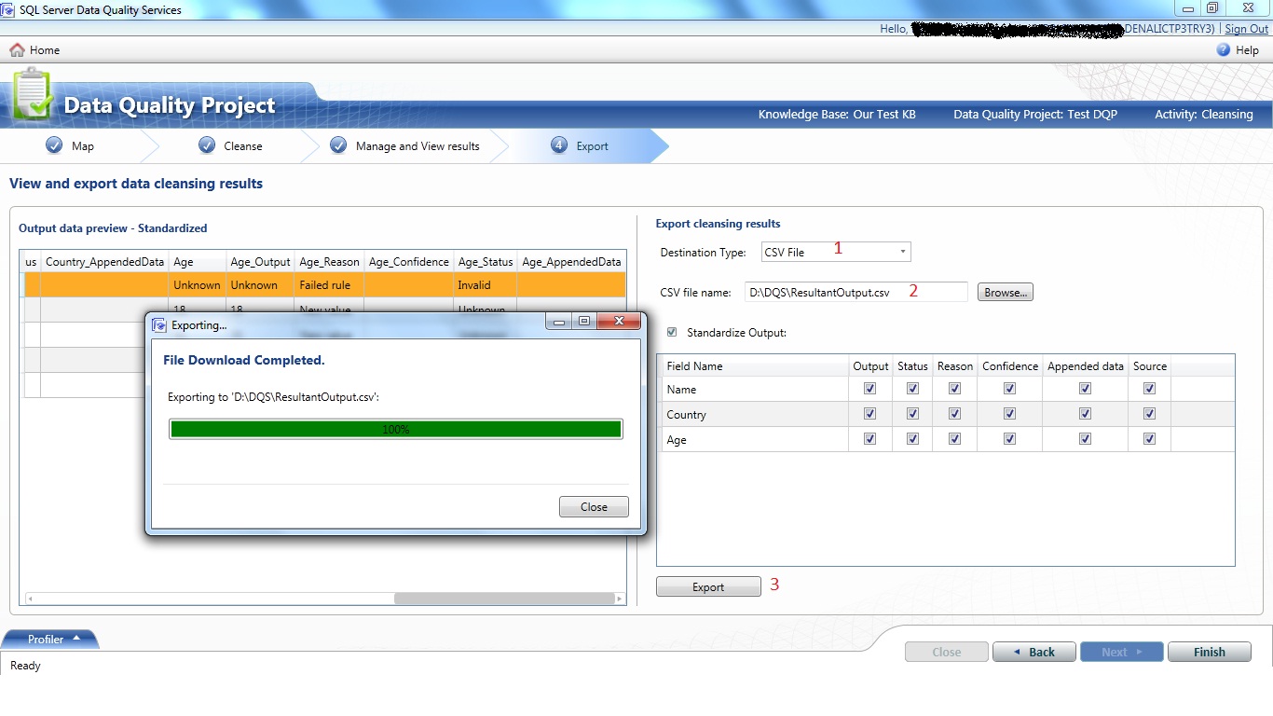
Task: Go to Home via the house icon
Action: coord(17,49)
